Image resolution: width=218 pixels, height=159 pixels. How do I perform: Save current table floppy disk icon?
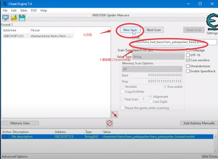22,18
